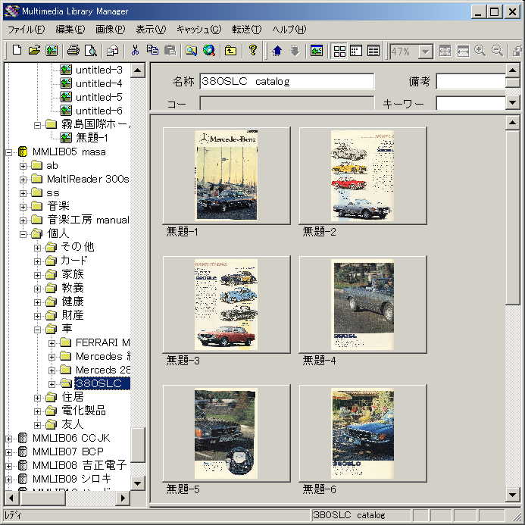
Task: Click the キーワー input field
Action: tap(471, 103)
